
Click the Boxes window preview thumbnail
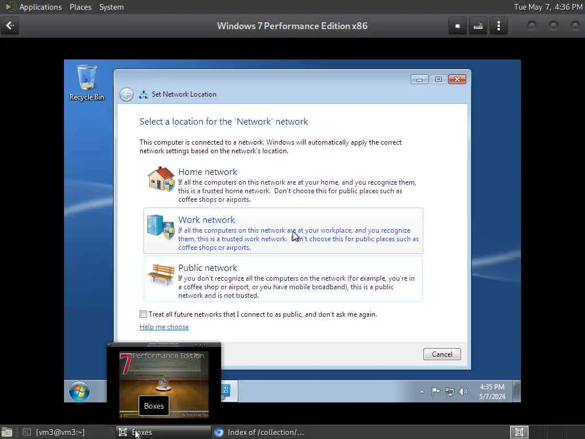point(164,384)
